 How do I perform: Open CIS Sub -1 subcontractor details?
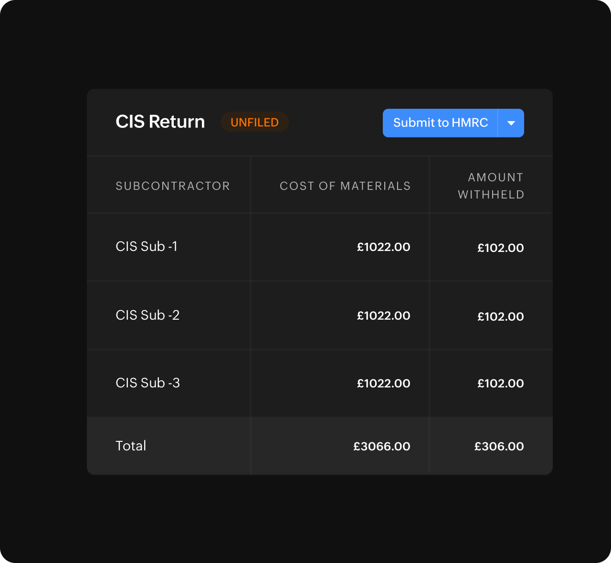pos(147,247)
